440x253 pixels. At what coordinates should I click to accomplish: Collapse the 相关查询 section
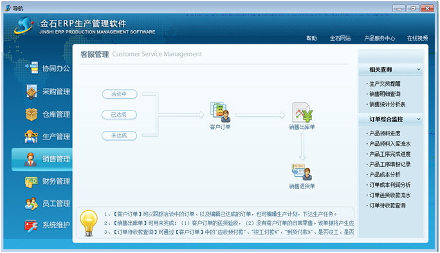click(x=419, y=69)
